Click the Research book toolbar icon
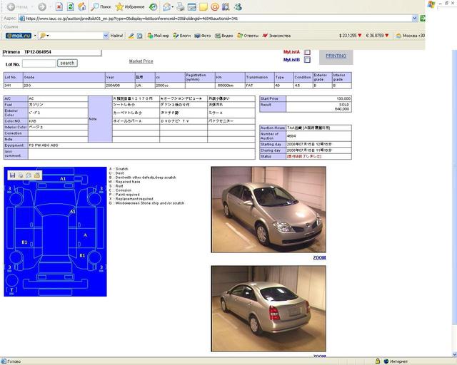This screenshot has width=457, height=365. tap(226, 6)
